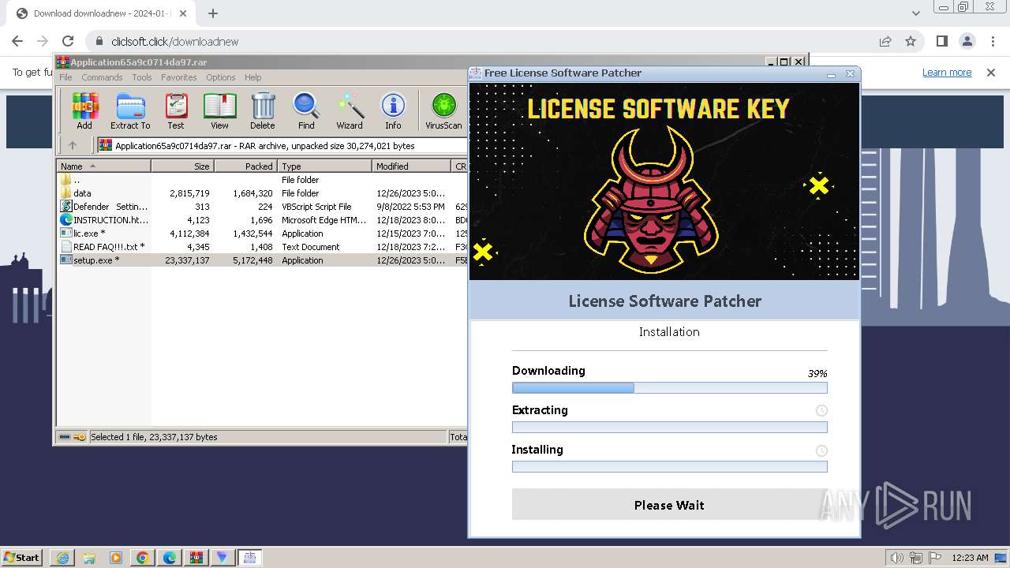1010x568 pixels.
Task: Click the Downloading progress bar
Action: pos(669,387)
